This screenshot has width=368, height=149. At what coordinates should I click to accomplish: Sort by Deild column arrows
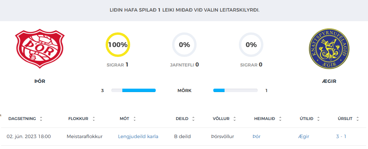click(x=194, y=119)
